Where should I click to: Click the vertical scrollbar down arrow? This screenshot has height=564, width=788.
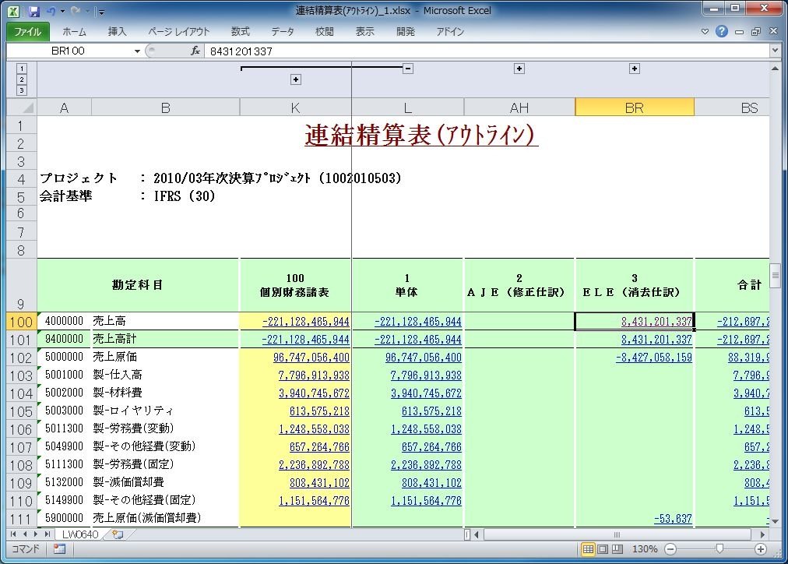(x=775, y=521)
